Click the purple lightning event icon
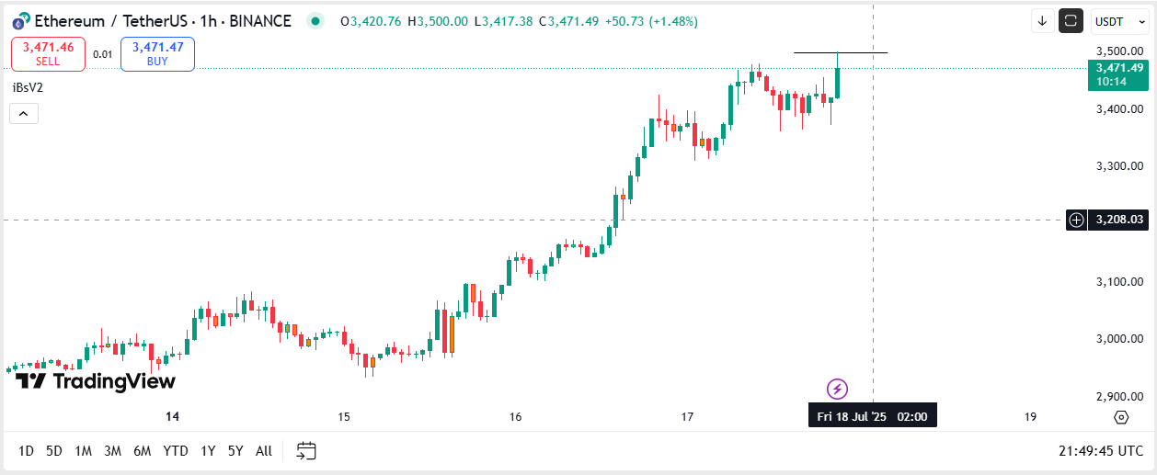The image size is (1157, 475). (x=837, y=389)
